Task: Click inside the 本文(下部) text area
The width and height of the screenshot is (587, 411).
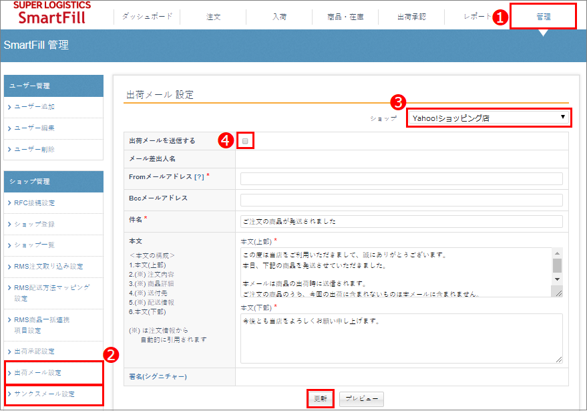Action: click(401, 338)
